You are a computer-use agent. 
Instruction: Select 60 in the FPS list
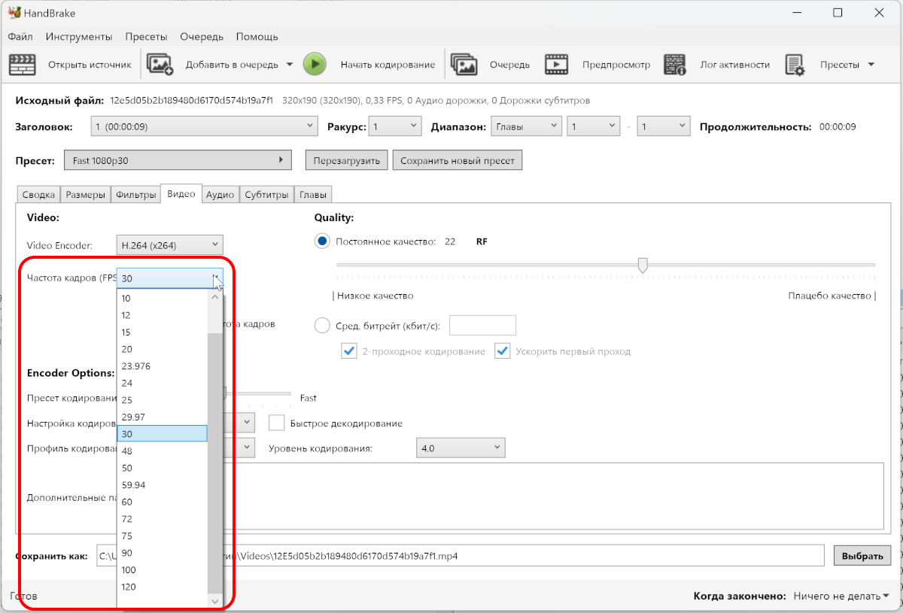pos(162,502)
